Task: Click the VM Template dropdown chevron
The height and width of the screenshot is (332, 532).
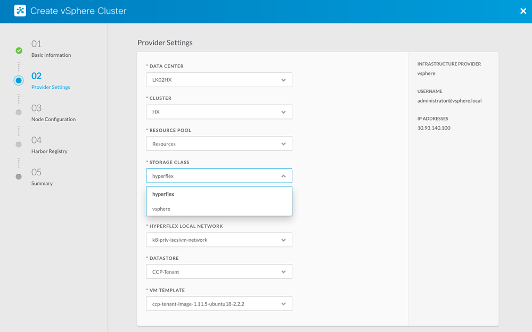Action: click(x=283, y=304)
